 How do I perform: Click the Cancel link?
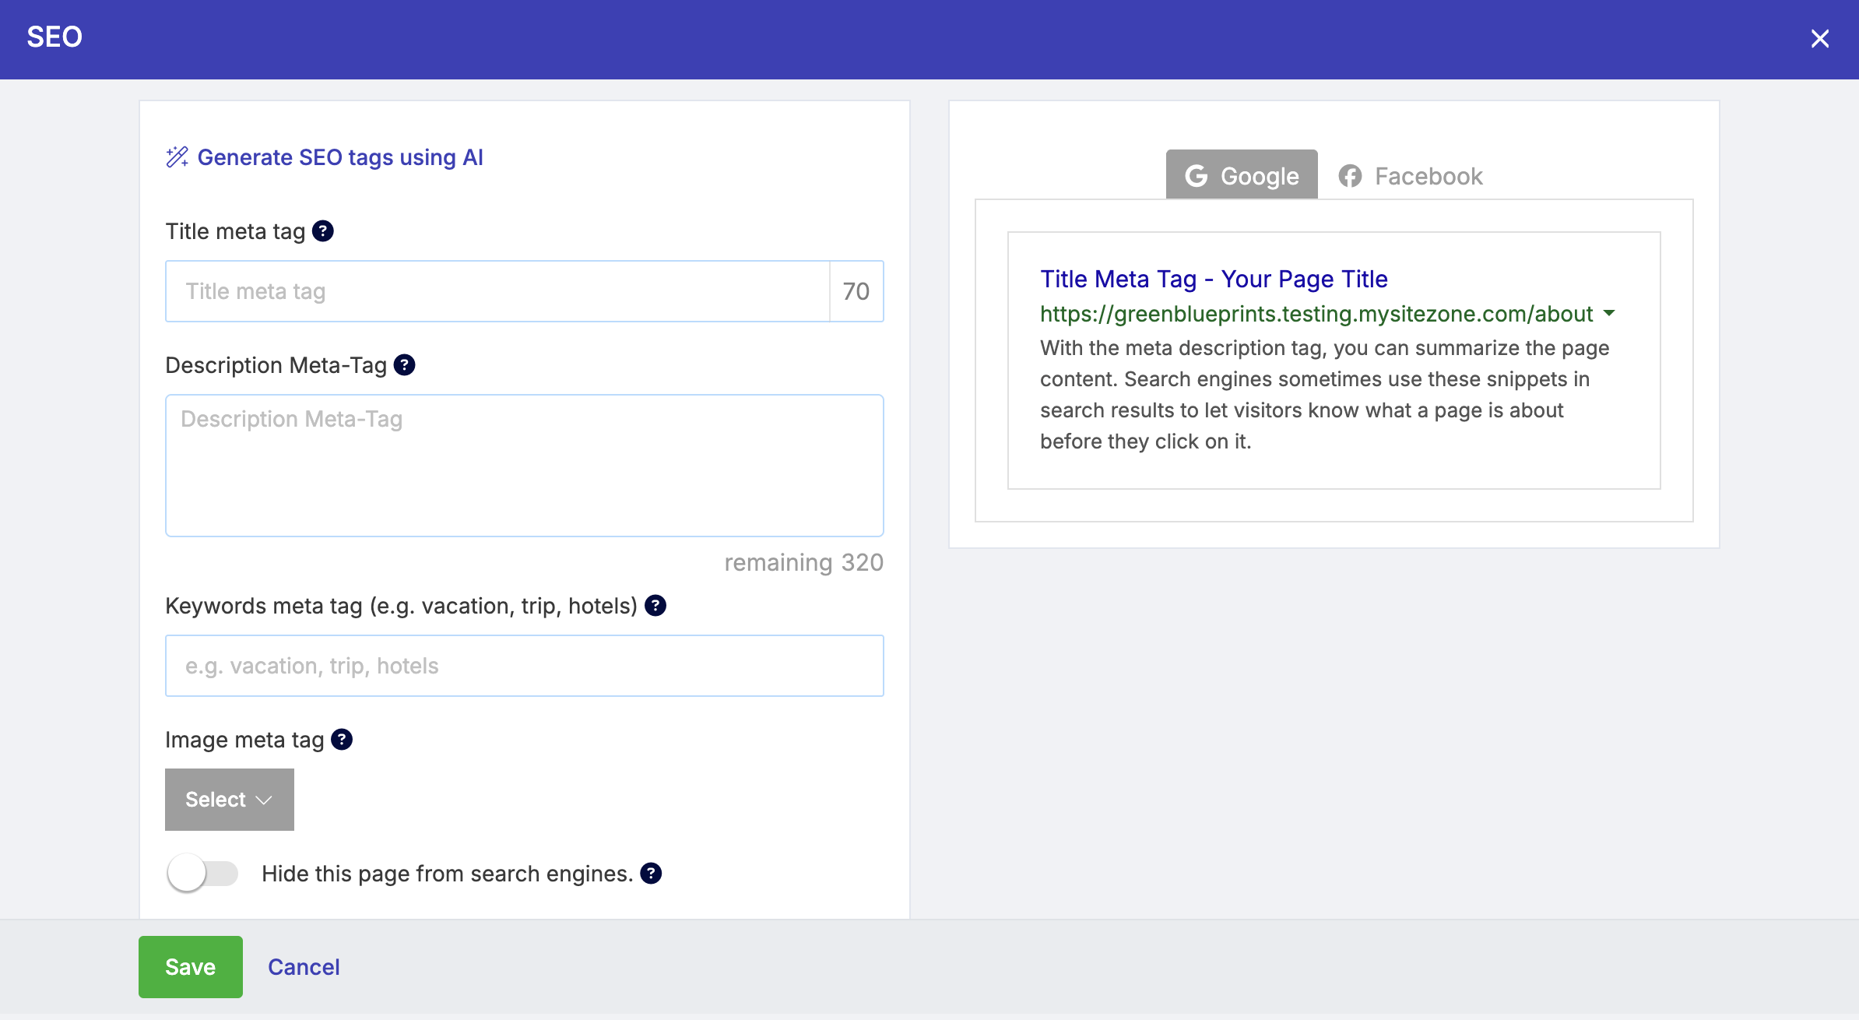coord(304,967)
